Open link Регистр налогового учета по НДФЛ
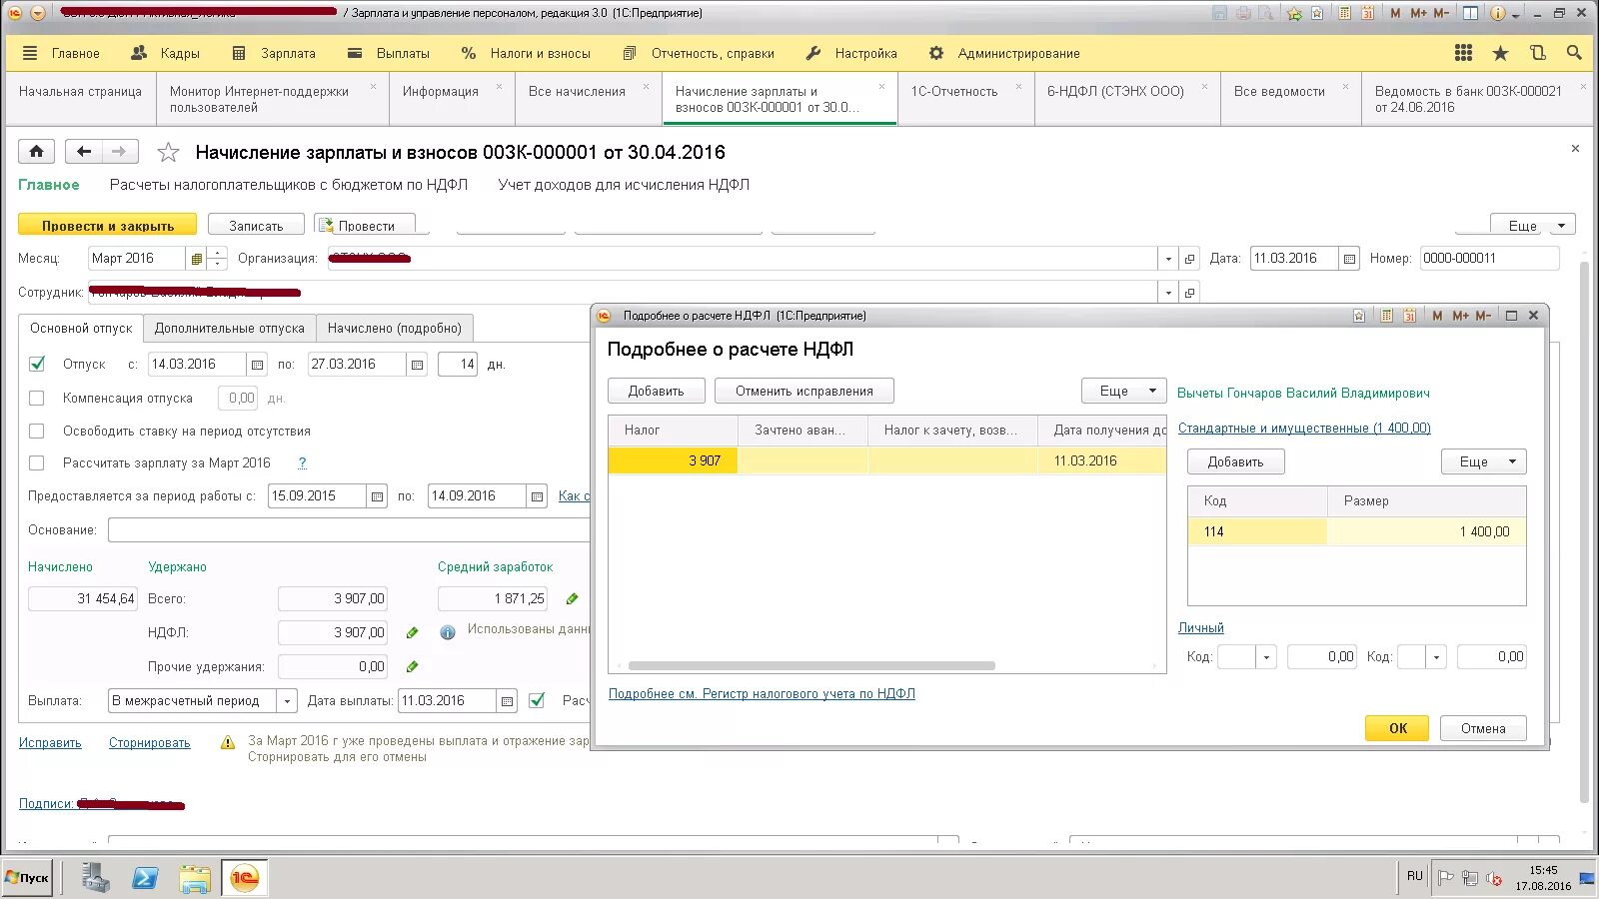 [x=762, y=694]
